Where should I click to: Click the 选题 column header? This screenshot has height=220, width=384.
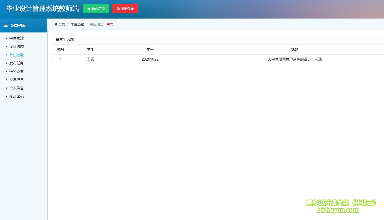pos(295,50)
